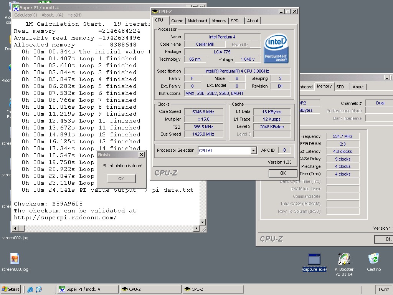Click the L1 Data value 16 KBytes
393x295 pixels.
pyautogui.click(x=272, y=112)
